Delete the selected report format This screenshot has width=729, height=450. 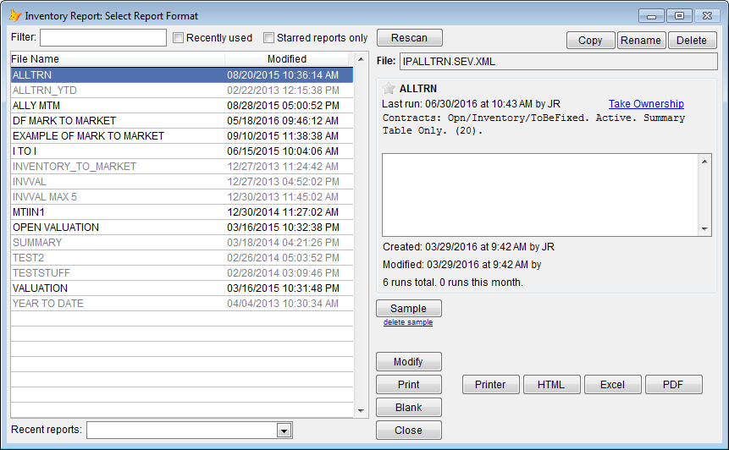(x=692, y=41)
